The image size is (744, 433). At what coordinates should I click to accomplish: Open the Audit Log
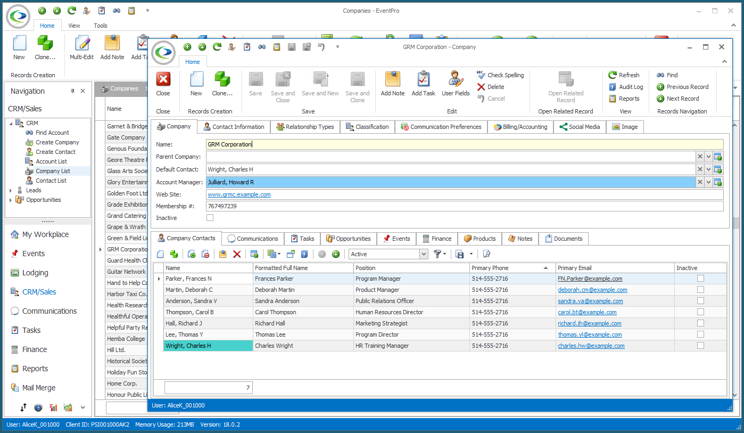(x=626, y=87)
